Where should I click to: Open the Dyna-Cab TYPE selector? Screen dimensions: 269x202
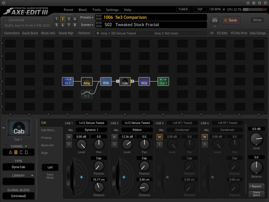click(x=18, y=167)
